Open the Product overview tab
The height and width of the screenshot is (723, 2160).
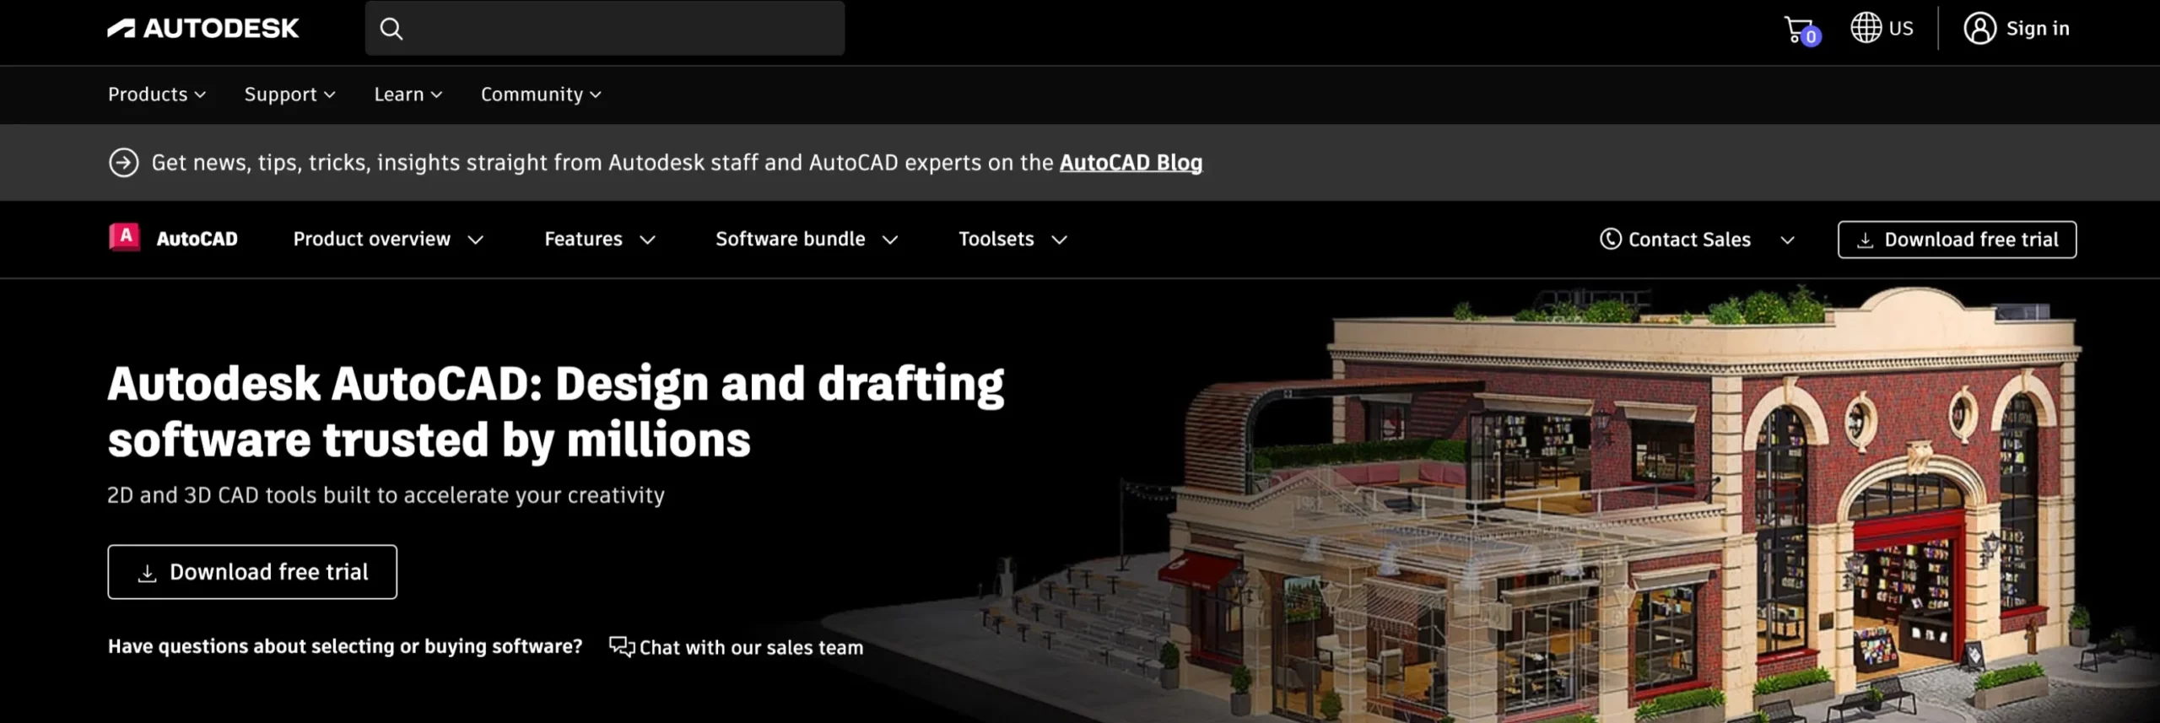[x=372, y=240]
